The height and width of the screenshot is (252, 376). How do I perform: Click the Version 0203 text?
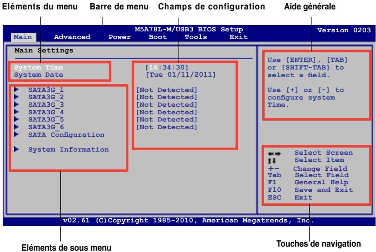point(344,30)
